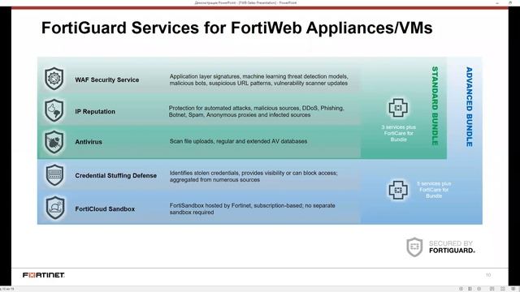Click the IP Reputation shield icon
Image resolution: width=520 pixels, height=292 pixels.
tap(54, 110)
